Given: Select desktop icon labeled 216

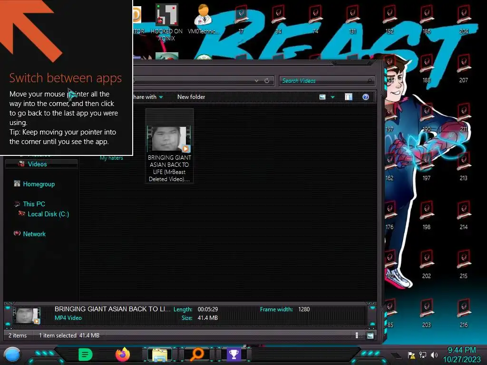Looking at the screenshot, I should [464, 313].
